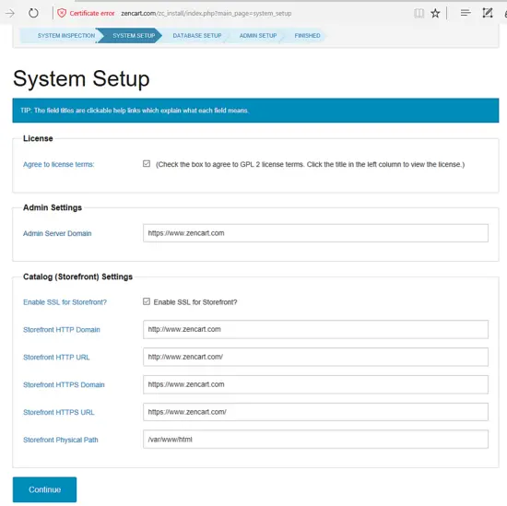Open the hub lines icon
This screenshot has height=506, width=507.
(466, 13)
